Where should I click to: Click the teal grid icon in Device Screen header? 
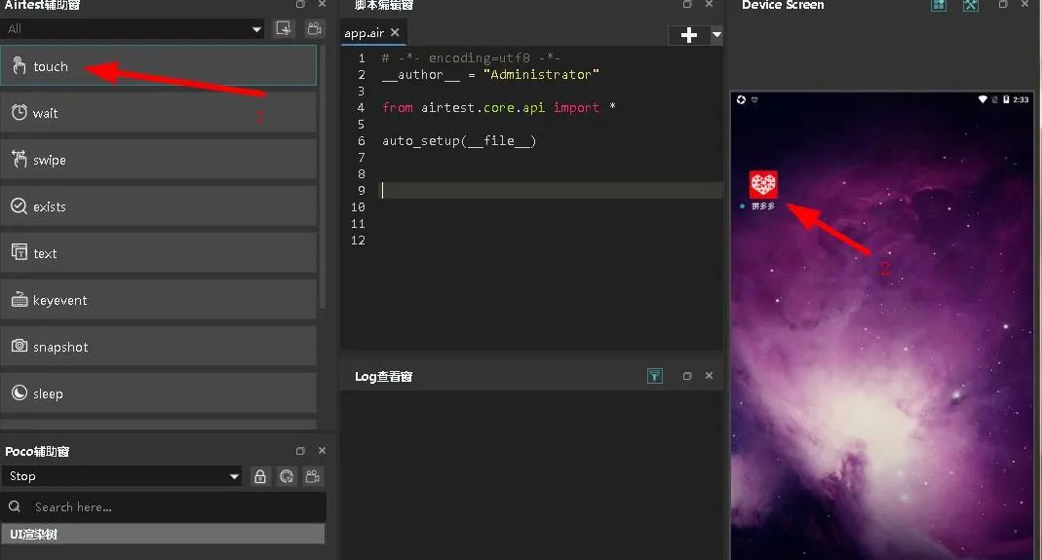(x=939, y=5)
